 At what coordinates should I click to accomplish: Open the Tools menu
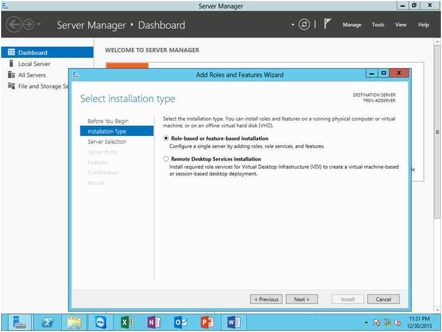coord(378,25)
